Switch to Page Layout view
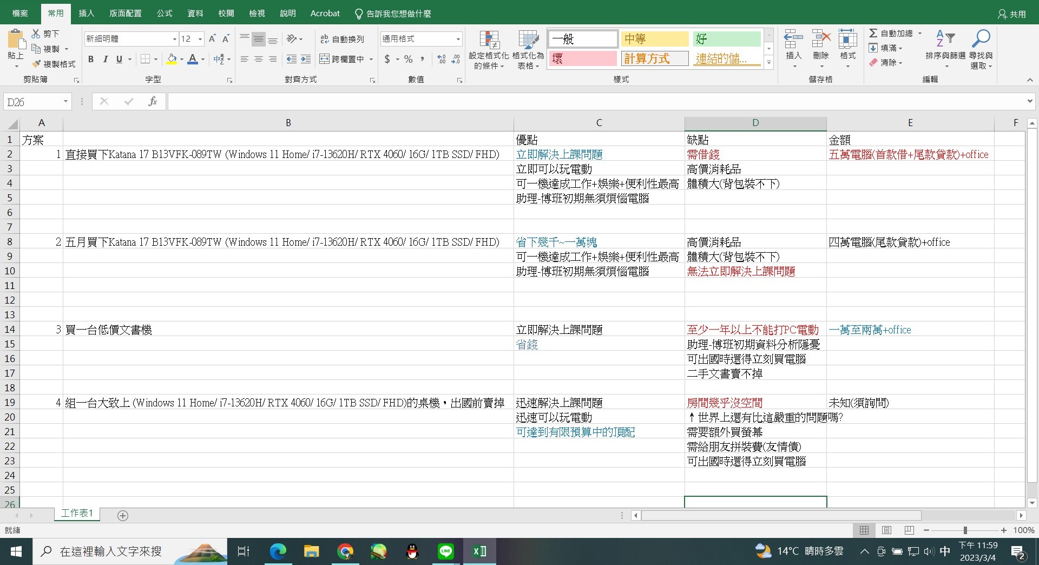This screenshot has height=565, width=1039. point(886,530)
